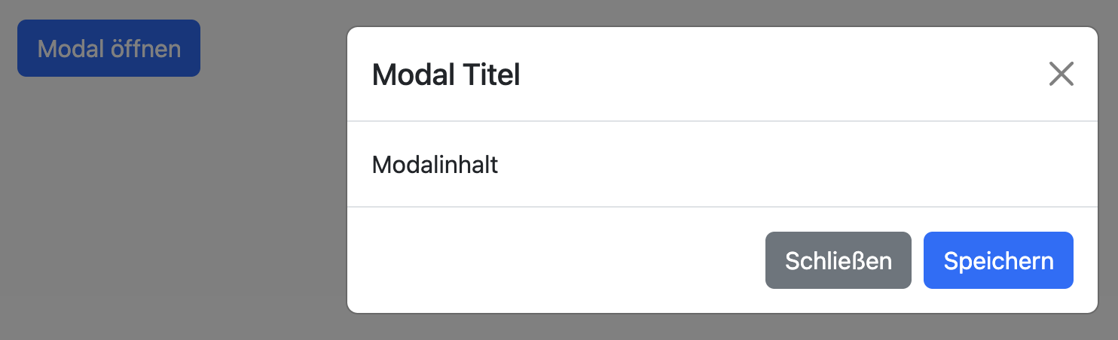
Task: Click the dimmed Modal öffnen button
Action: point(108,48)
